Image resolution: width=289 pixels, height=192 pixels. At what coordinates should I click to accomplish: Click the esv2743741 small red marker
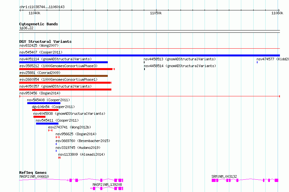point(50,130)
